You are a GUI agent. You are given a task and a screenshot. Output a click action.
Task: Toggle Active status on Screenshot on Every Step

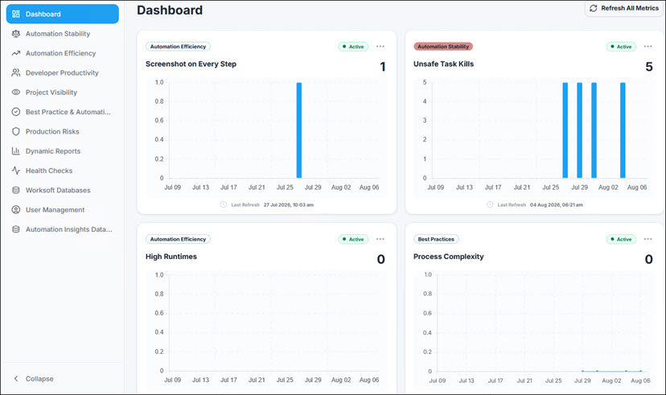click(x=353, y=47)
